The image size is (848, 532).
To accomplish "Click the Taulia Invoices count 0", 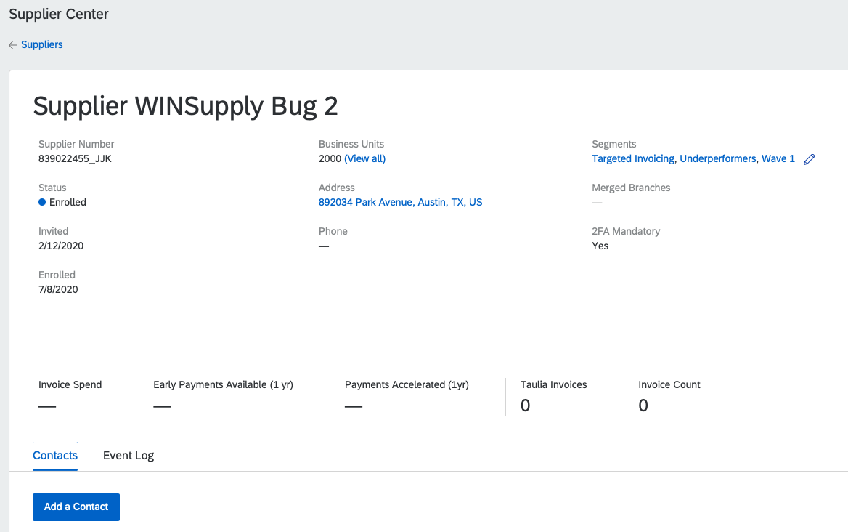I will pos(525,406).
